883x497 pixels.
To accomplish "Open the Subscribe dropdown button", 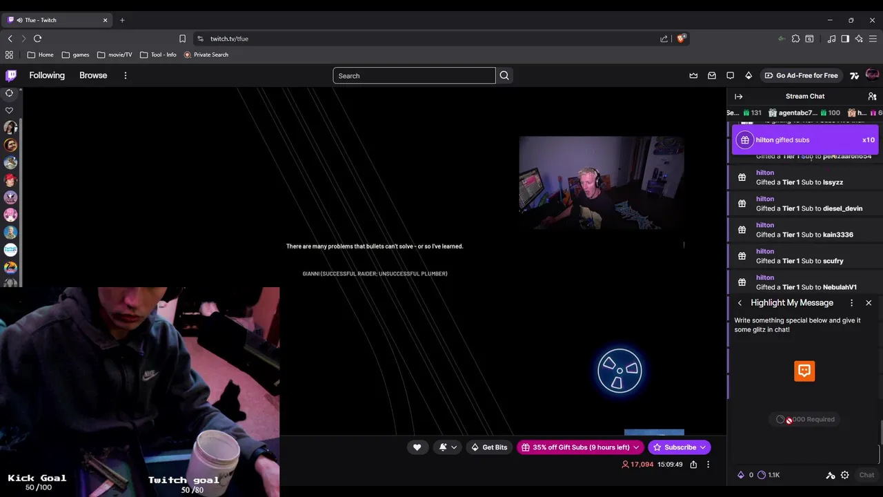I will coord(679,447).
